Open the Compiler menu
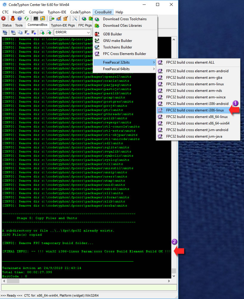This screenshot has height=299, width=244. [36, 12]
